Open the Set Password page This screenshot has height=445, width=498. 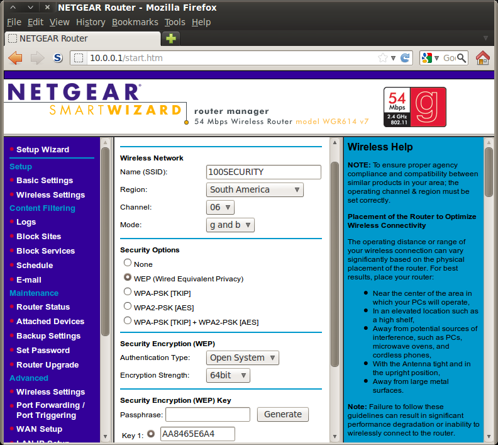(x=43, y=351)
